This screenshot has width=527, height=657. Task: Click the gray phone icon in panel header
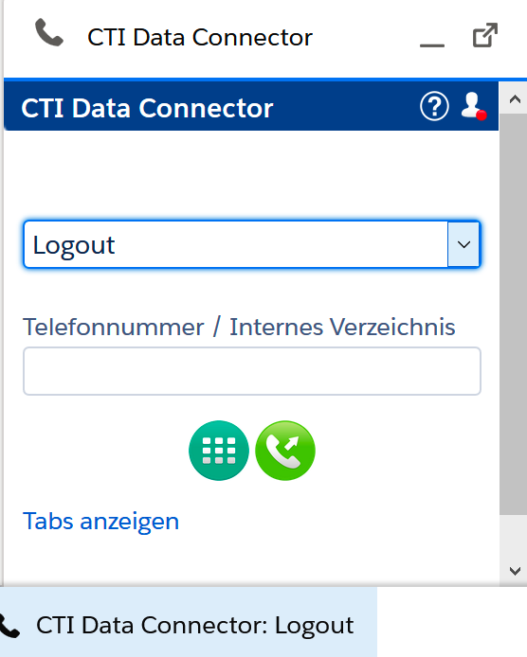pyautogui.click(x=49, y=32)
